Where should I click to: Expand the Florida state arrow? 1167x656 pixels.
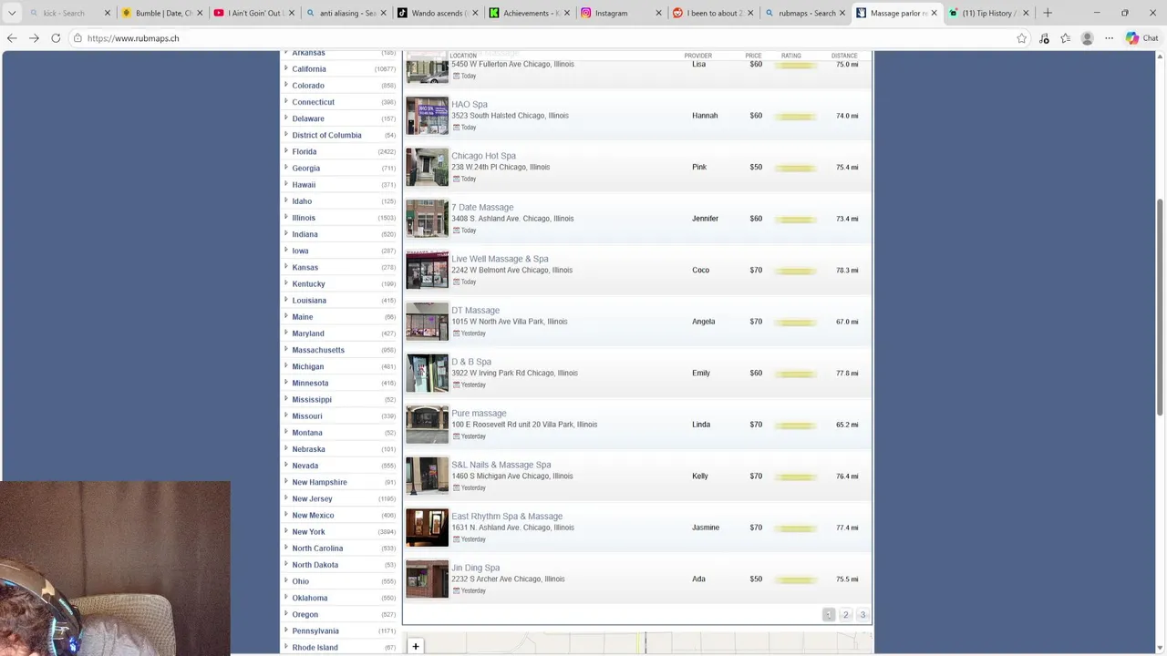click(x=286, y=151)
